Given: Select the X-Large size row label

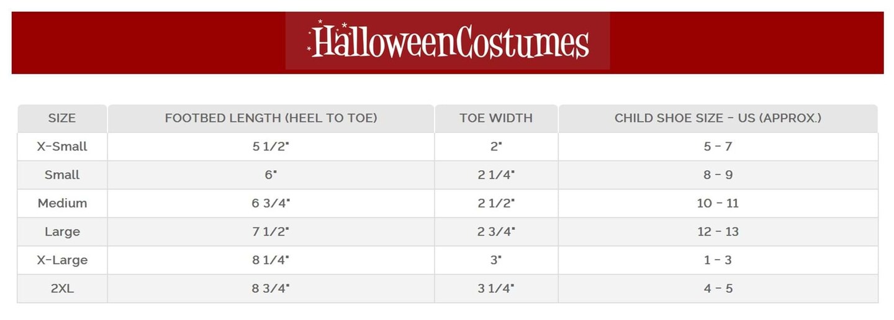Looking at the screenshot, I should [x=62, y=260].
